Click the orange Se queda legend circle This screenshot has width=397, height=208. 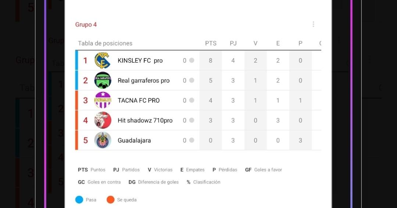point(111,200)
